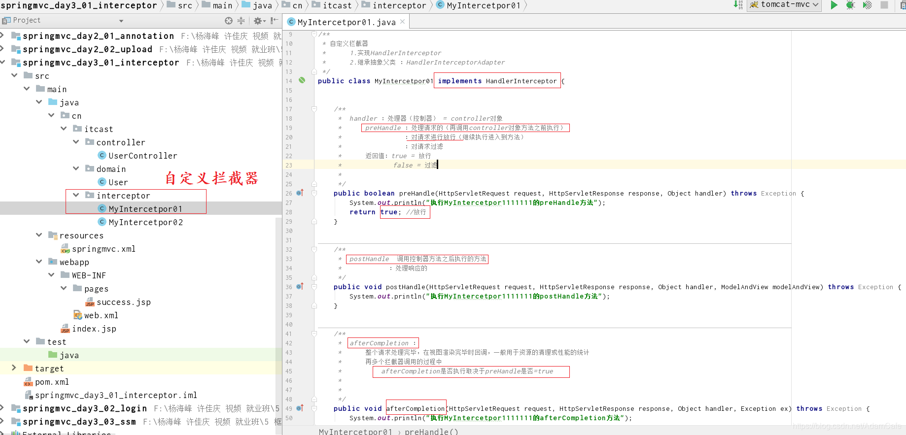This screenshot has height=435, width=906.
Task: Open pom.xml in project tree
Action: click(x=46, y=382)
